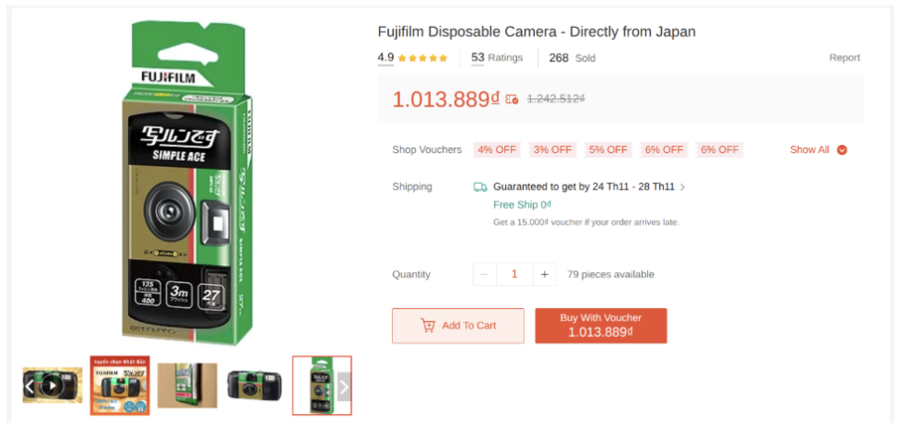The height and width of the screenshot is (440, 910).
Task: Click the Report link
Action: pos(844,58)
